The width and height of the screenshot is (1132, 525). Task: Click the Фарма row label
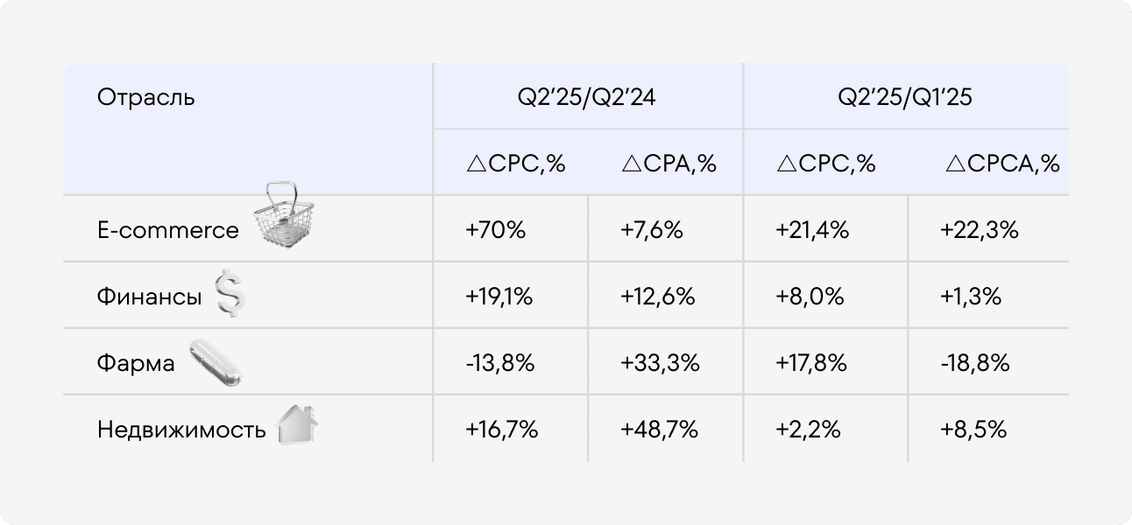(136, 363)
